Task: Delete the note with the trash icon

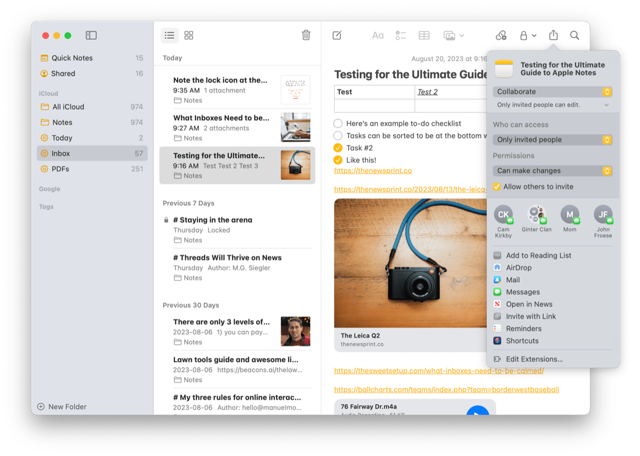Action: 306,35
